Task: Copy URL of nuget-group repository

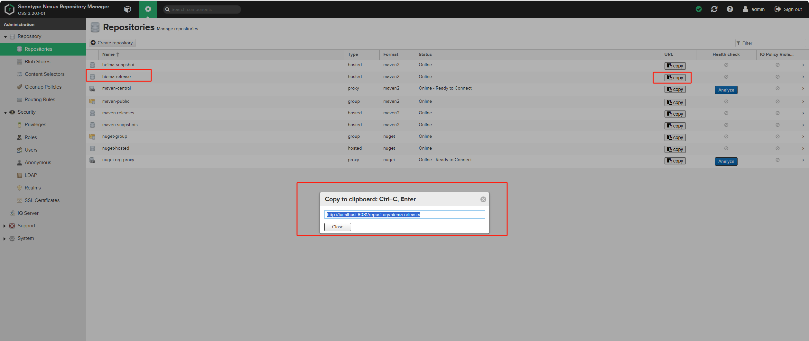Action: [x=675, y=137]
